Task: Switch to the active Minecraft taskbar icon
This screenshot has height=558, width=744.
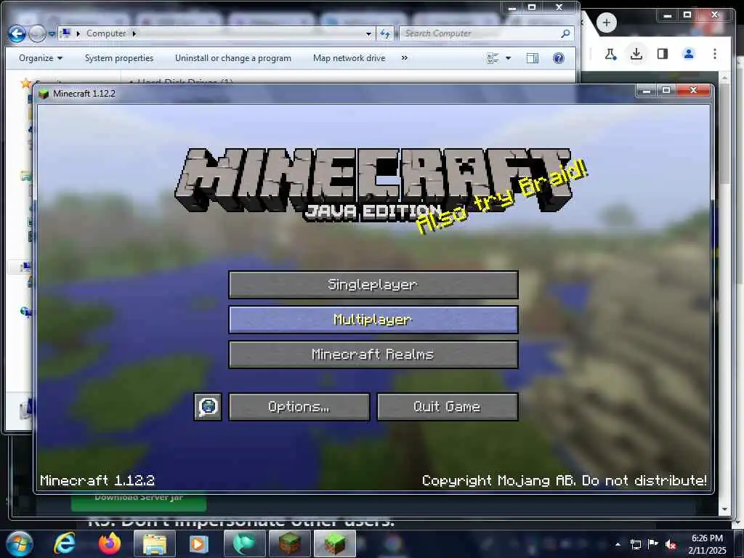Action: [x=334, y=543]
